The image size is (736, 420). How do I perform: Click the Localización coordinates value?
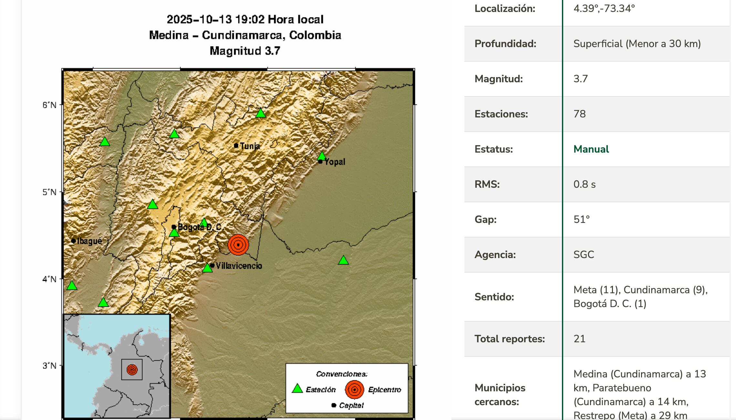pos(604,9)
